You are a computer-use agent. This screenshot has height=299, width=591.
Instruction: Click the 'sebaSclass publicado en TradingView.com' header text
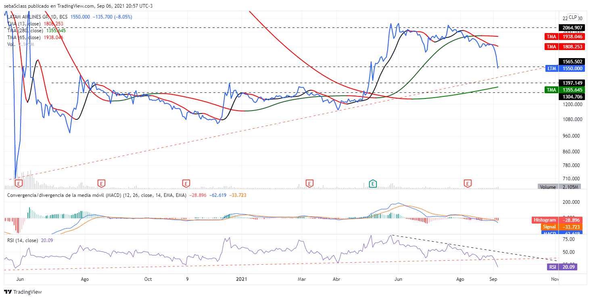(49, 6)
